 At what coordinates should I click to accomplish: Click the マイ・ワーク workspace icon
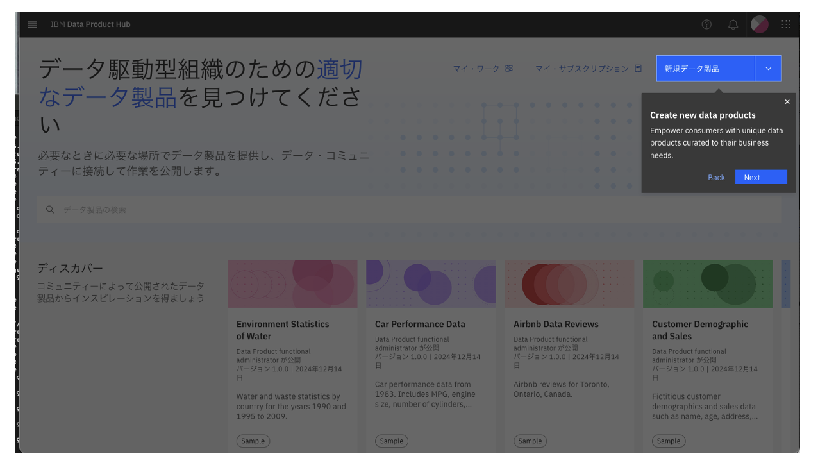(506, 69)
